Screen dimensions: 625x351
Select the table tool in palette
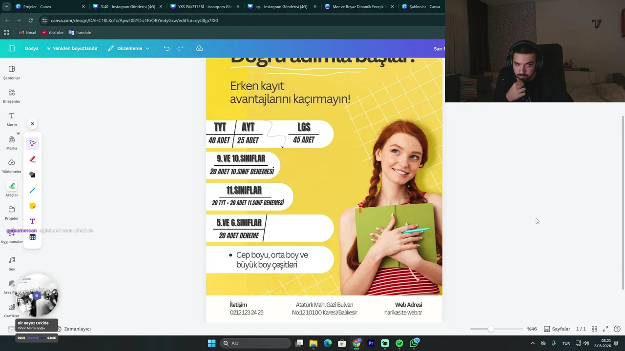click(x=33, y=237)
